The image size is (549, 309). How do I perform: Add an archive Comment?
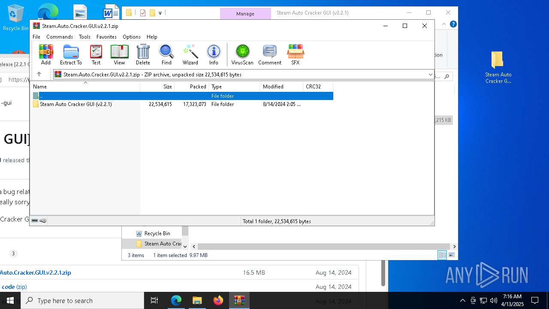[x=270, y=55]
